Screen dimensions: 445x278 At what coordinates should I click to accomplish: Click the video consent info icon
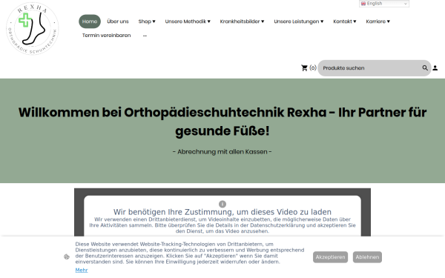[222, 204]
